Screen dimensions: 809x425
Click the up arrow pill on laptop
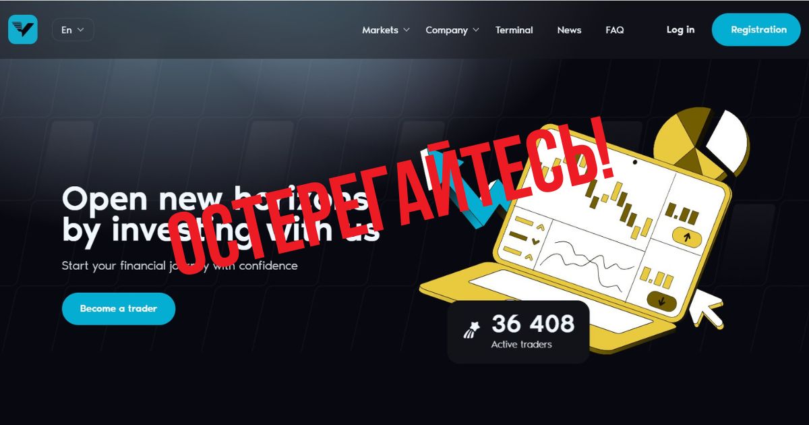tap(687, 237)
